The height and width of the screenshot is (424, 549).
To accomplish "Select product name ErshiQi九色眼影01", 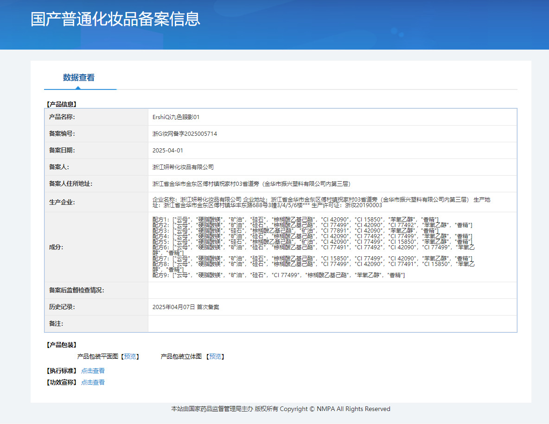I will pyautogui.click(x=176, y=117).
